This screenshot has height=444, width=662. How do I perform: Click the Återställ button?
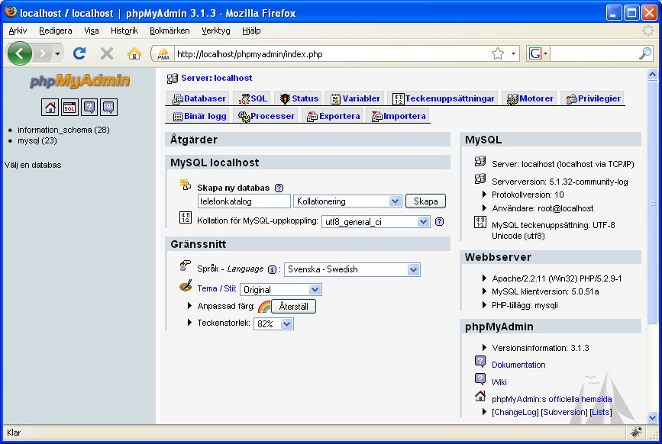pos(293,307)
